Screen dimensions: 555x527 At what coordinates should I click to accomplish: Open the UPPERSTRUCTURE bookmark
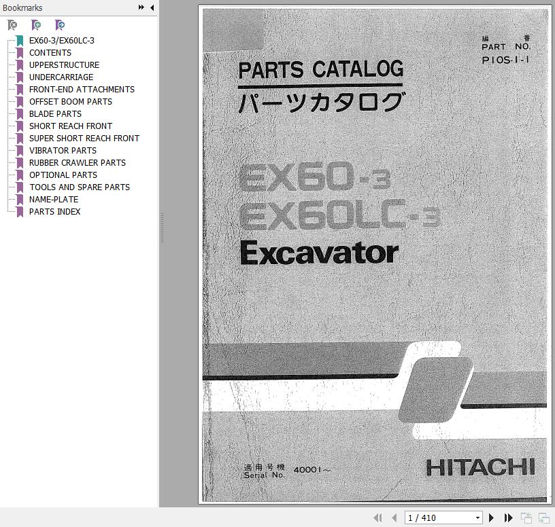(64, 65)
